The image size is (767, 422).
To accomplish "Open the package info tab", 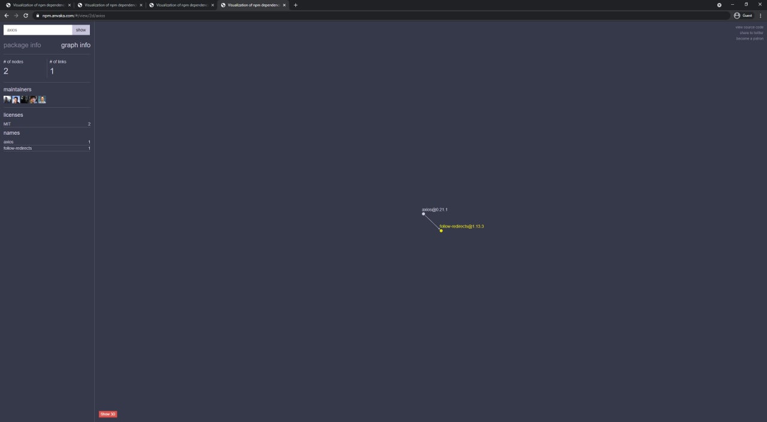I will pos(22,45).
